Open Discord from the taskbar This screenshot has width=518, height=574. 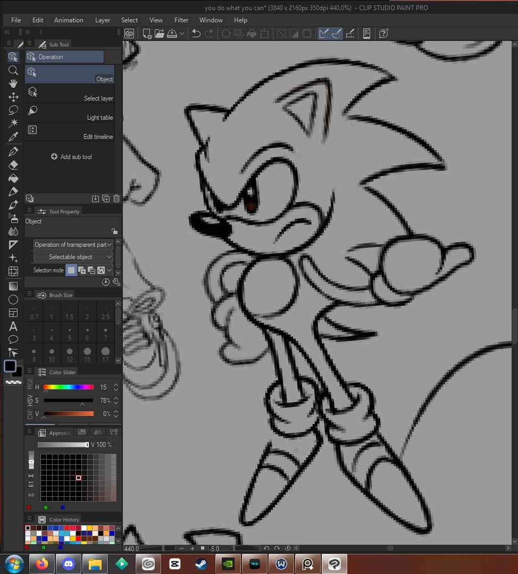click(69, 564)
